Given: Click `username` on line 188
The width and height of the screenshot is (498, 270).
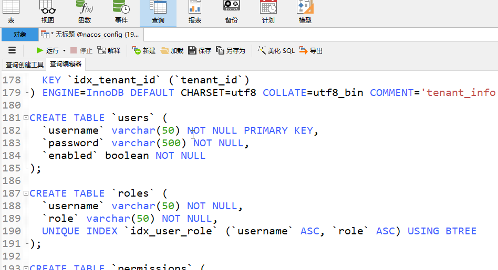Looking at the screenshot, I should tap(74, 206).
